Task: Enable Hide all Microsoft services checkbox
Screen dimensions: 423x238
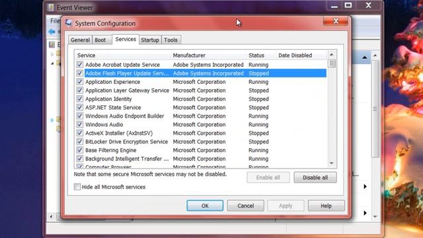Action: 77,186
